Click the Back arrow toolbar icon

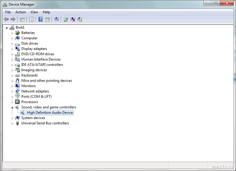(6, 19)
